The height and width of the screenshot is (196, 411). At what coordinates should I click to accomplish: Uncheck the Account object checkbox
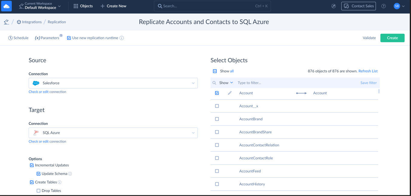pyautogui.click(x=217, y=93)
